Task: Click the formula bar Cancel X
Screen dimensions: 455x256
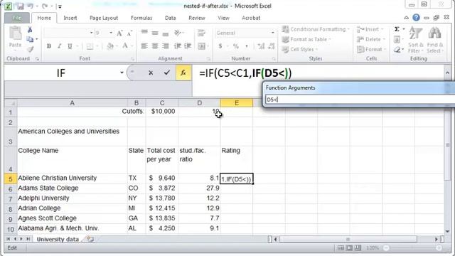Action: 151,73
